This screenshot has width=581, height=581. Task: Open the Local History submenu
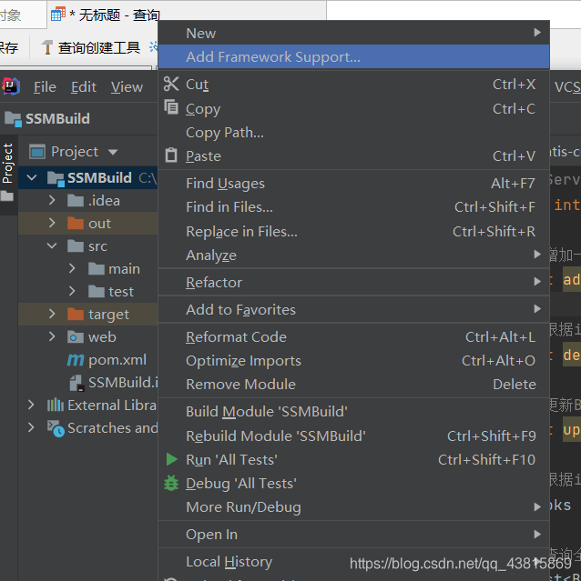[353, 562]
